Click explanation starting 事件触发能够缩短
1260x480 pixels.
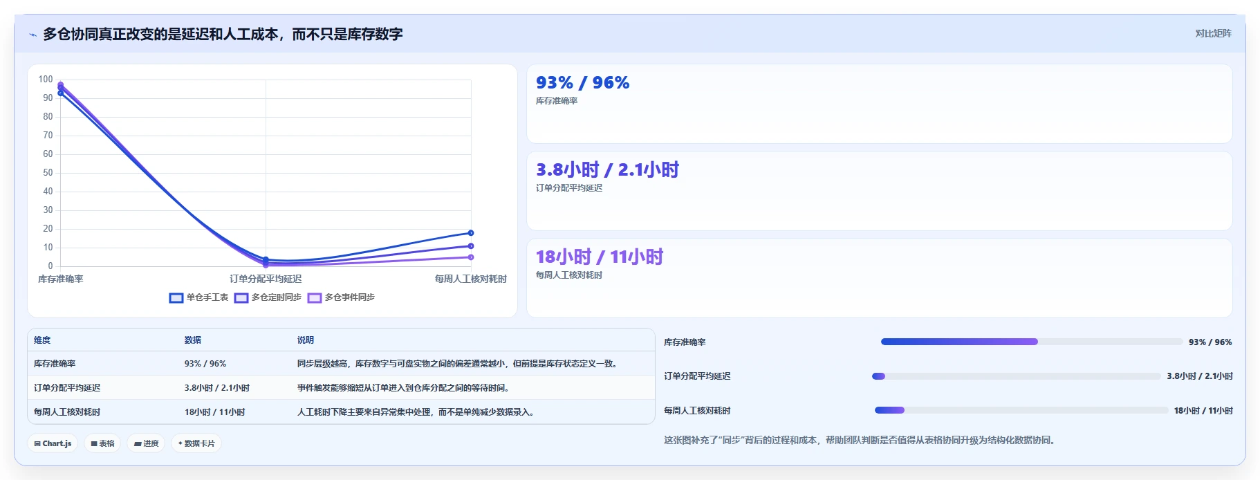(403, 388)
